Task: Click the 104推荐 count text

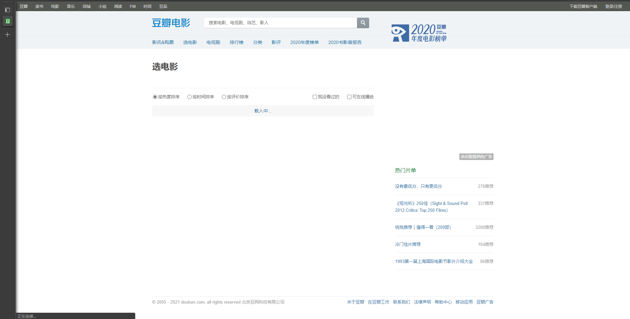Action: coord(486,244)
